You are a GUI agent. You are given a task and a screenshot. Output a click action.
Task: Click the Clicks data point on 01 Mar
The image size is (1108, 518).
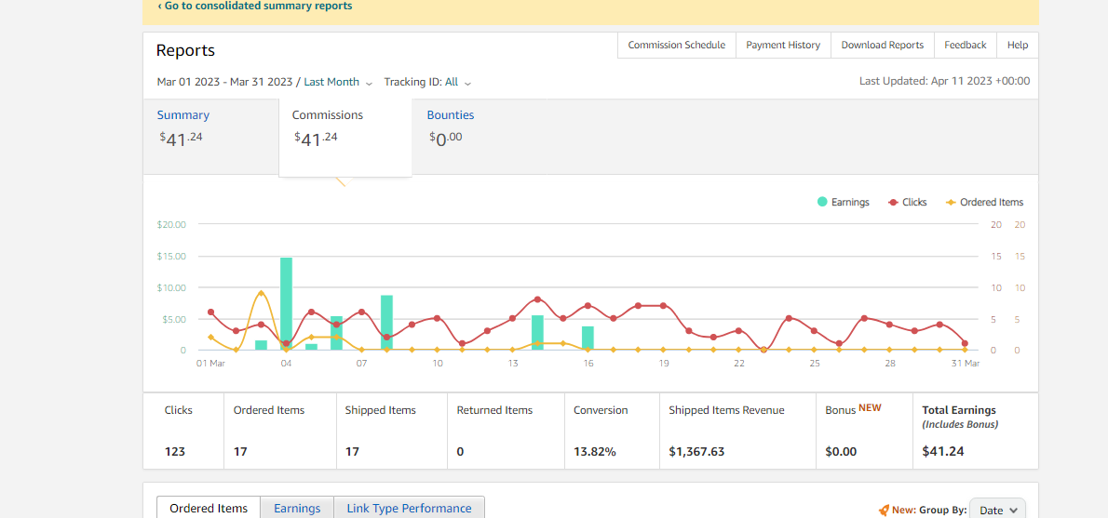coord(210,312)
